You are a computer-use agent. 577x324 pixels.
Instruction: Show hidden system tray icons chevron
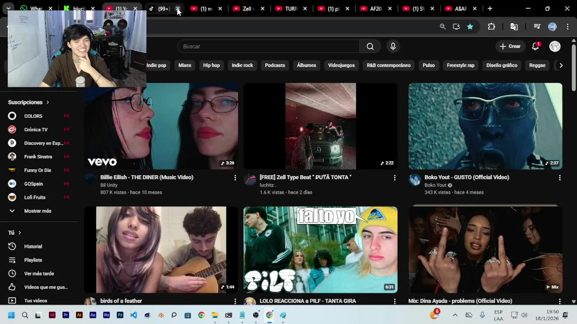click(x=455, y=315)
